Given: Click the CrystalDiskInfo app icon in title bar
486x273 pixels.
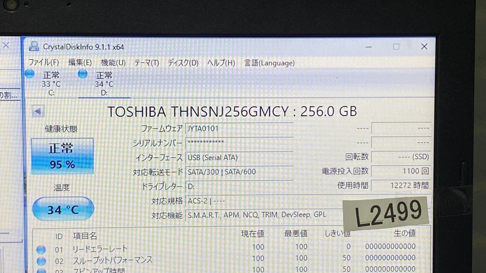Looking at the screenshot, I should point(34,47).
